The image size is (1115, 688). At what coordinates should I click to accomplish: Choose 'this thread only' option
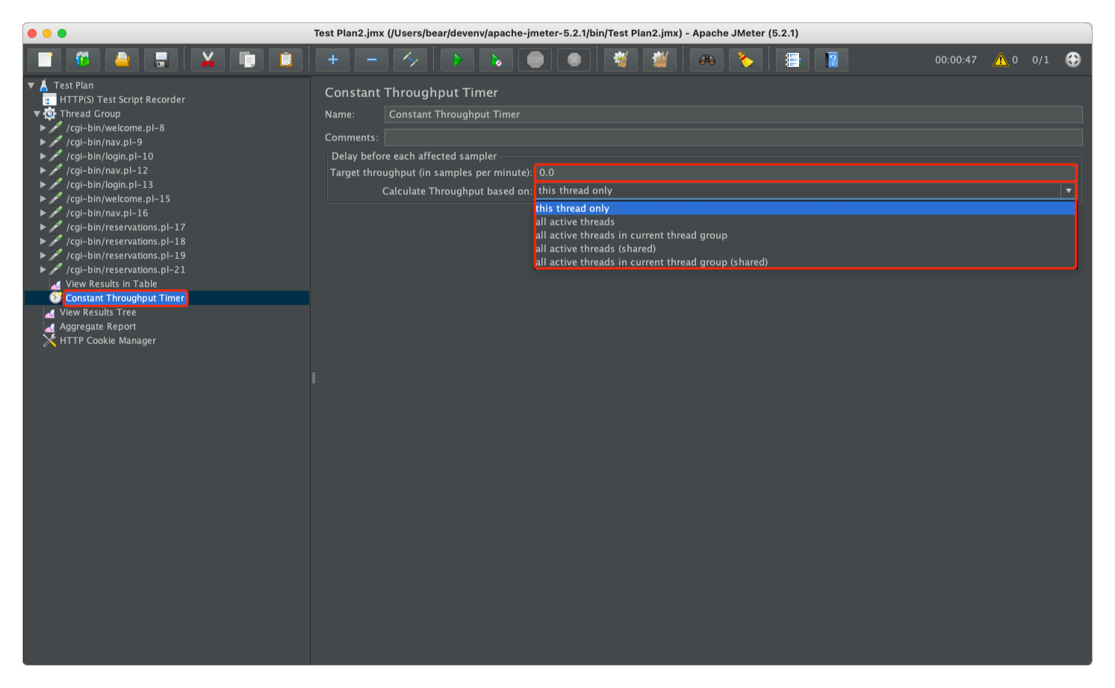pyautogui.click(x=805, y=208)
